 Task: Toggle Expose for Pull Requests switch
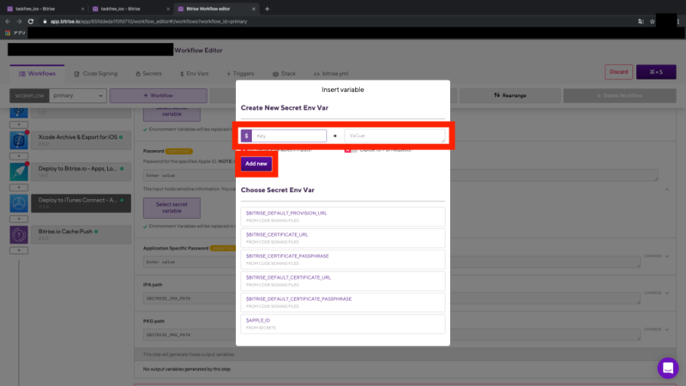tap(350, 150)
